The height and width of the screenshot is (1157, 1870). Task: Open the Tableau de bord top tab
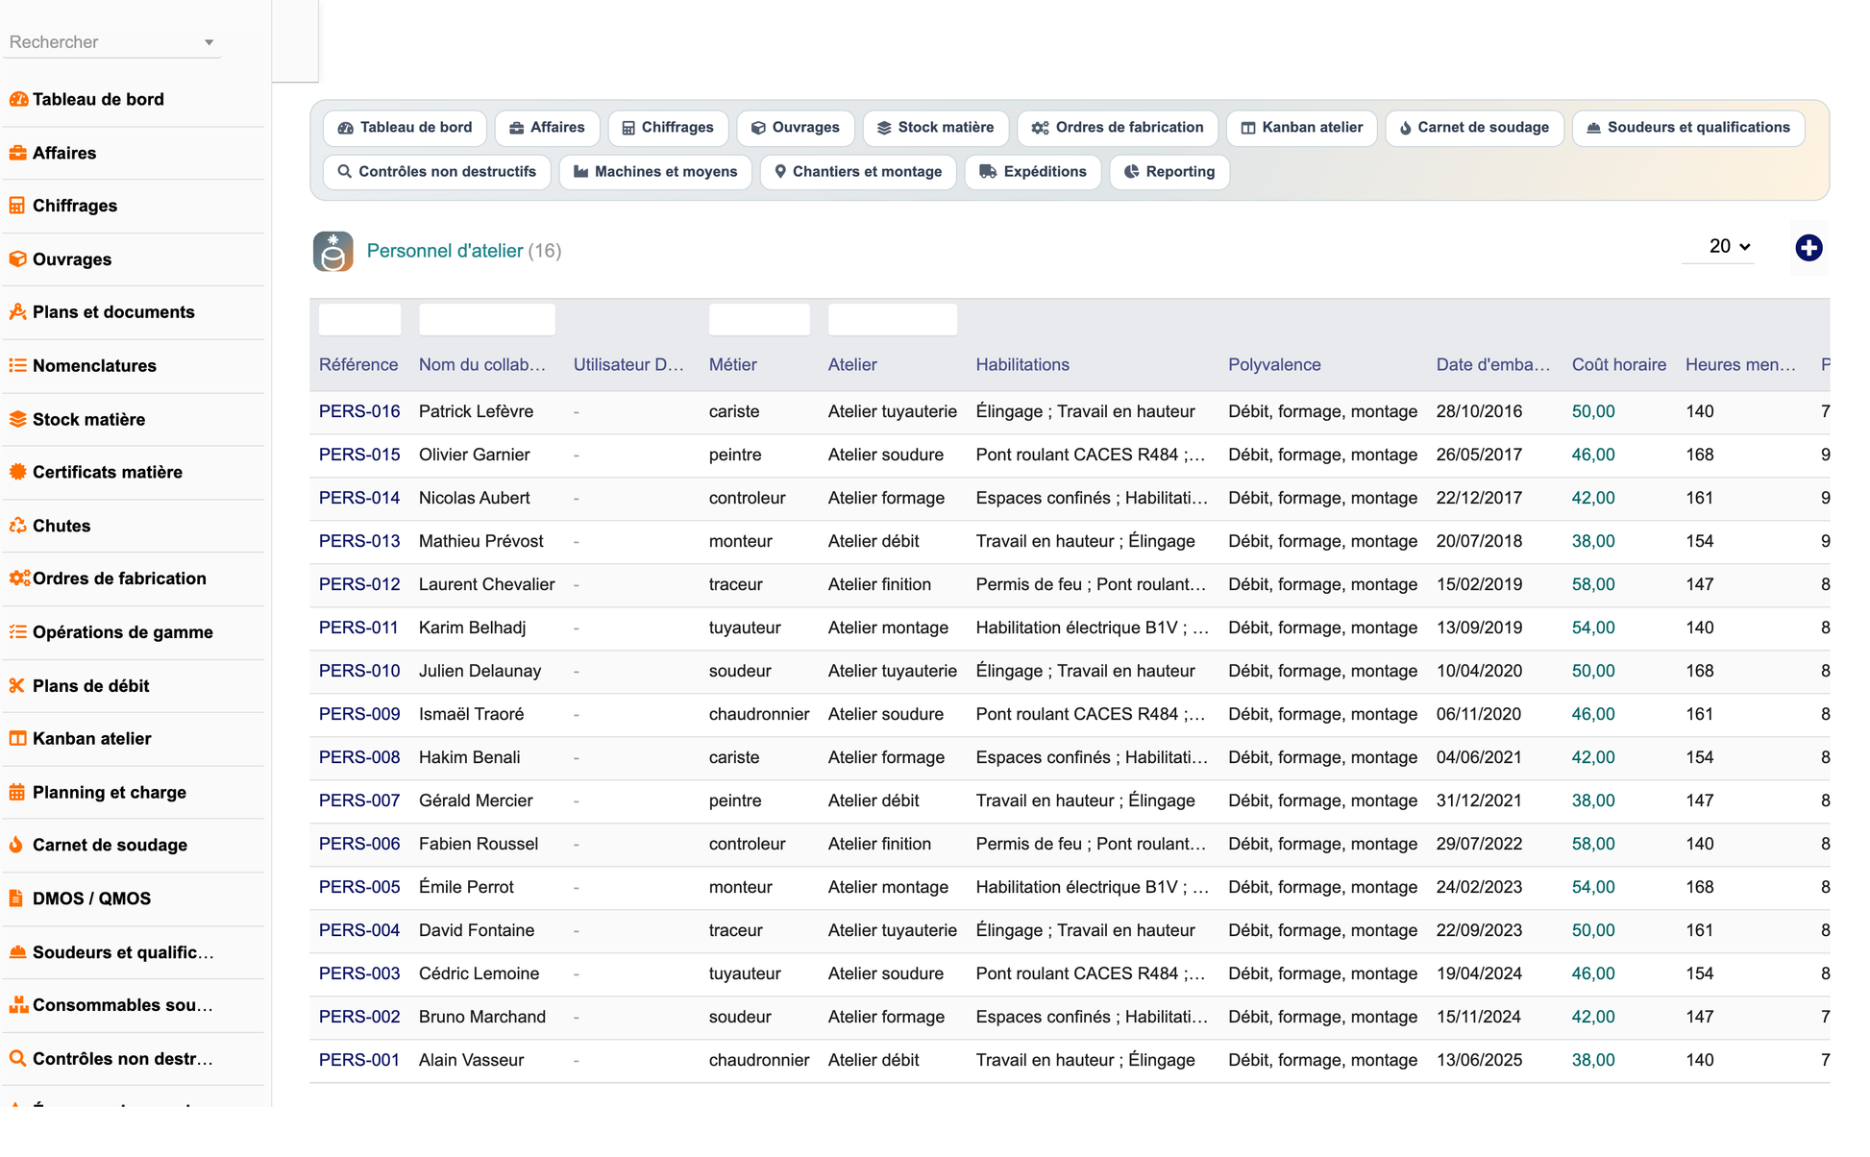(x=405, y=128)
